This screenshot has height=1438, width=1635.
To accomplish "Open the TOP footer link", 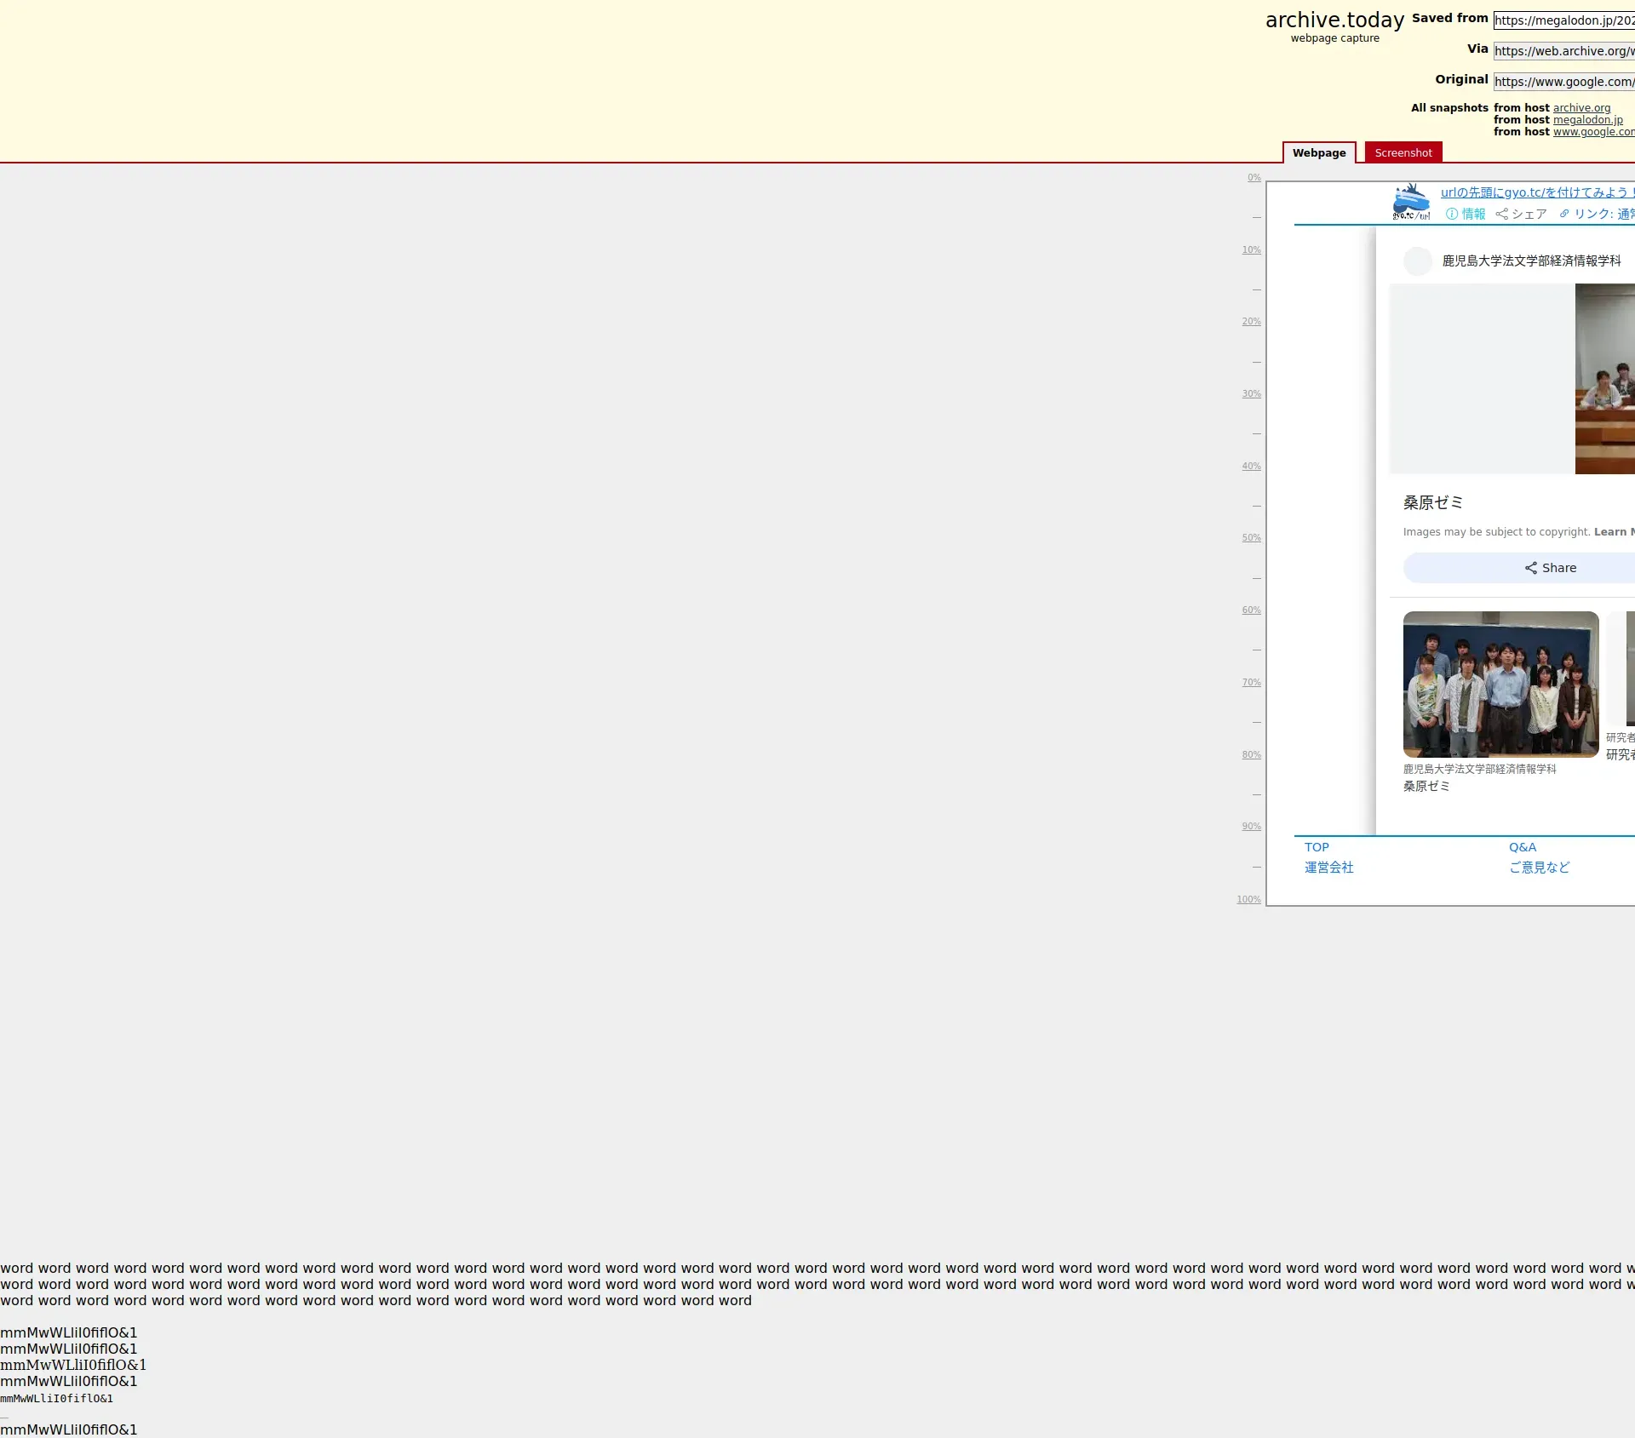I will pyautogui.click(x=1317, y=847).
